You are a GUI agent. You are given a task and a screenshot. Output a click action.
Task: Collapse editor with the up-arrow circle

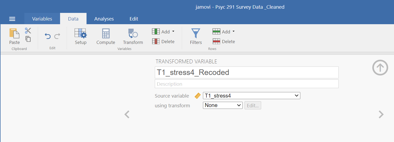tap(380, 68)
